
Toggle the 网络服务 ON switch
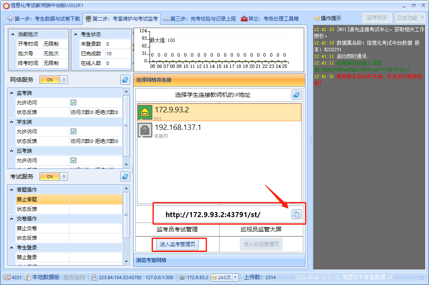coord(53,80)
